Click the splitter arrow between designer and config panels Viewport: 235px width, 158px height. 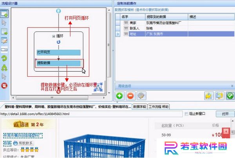113,51
